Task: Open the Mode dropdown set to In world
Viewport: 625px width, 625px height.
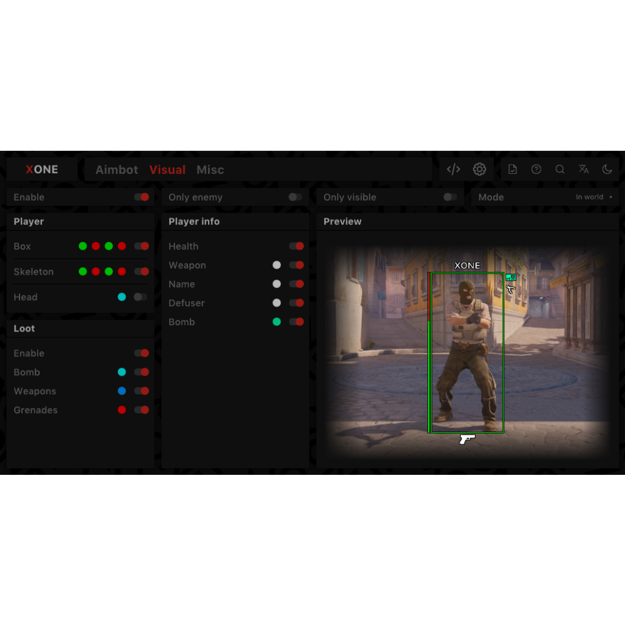Action: pyautogui.click(x=593, y=197)
